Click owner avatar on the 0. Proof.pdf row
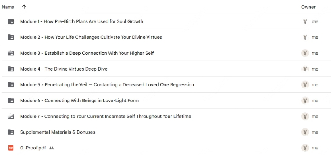The image size is (331, 155). (x=305, y=148)
